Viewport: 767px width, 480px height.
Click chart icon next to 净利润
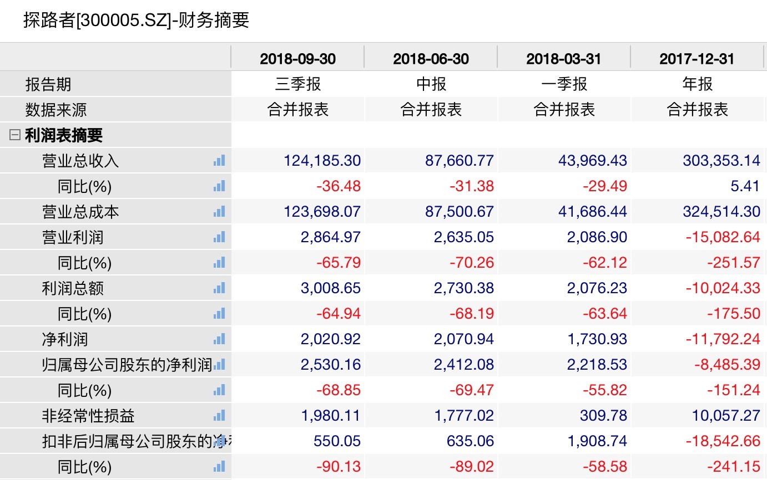[x=219, y=339]
